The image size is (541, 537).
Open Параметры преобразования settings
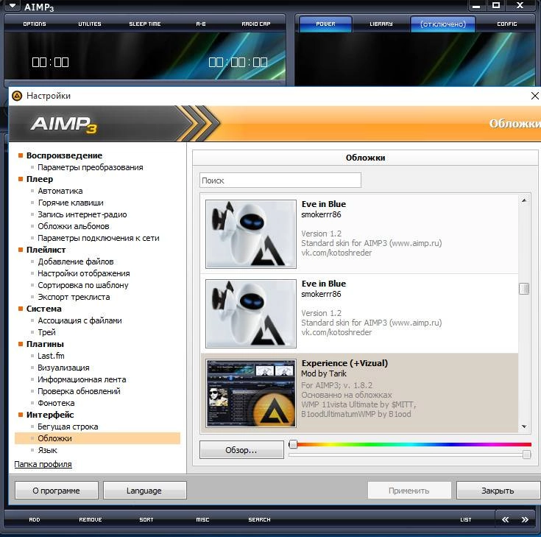click(91, 167)
